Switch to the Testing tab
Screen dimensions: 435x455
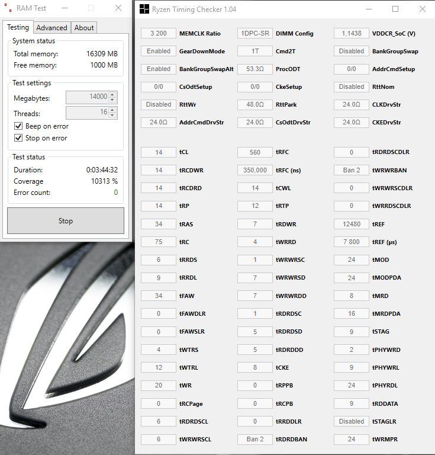(x=18, y=27)
